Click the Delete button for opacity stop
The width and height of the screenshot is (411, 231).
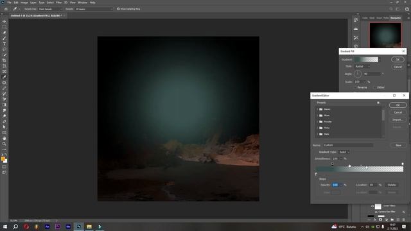coord(392,185)
